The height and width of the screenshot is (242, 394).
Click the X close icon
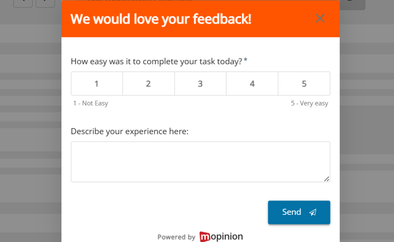pos(320,18)
